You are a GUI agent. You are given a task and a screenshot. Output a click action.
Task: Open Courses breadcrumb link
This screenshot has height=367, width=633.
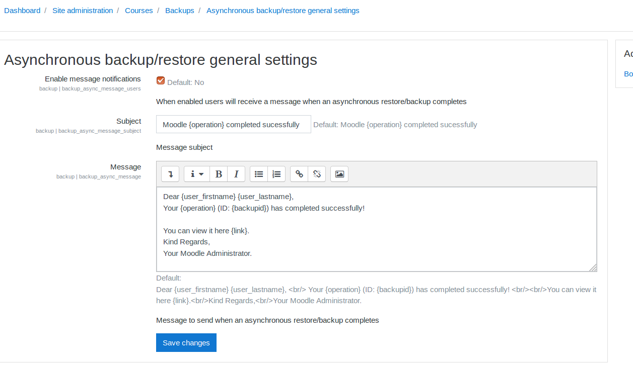139,11
